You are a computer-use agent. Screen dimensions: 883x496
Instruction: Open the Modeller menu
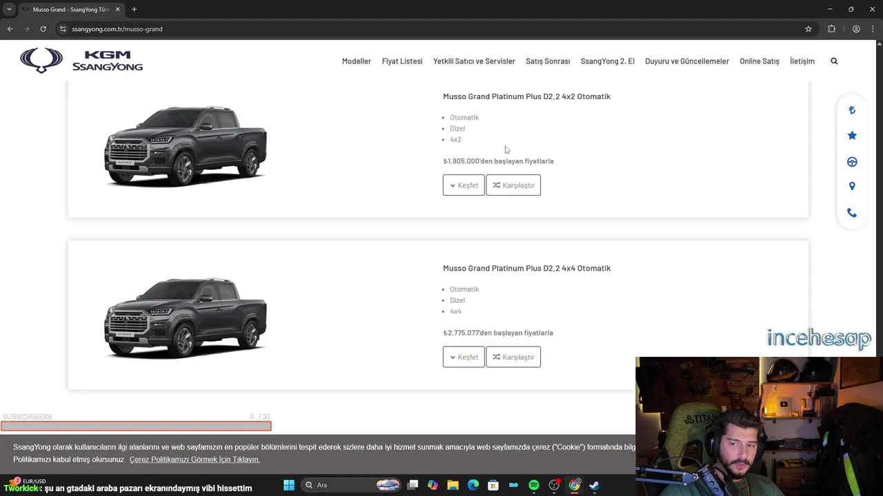click(x=357, y=61)
